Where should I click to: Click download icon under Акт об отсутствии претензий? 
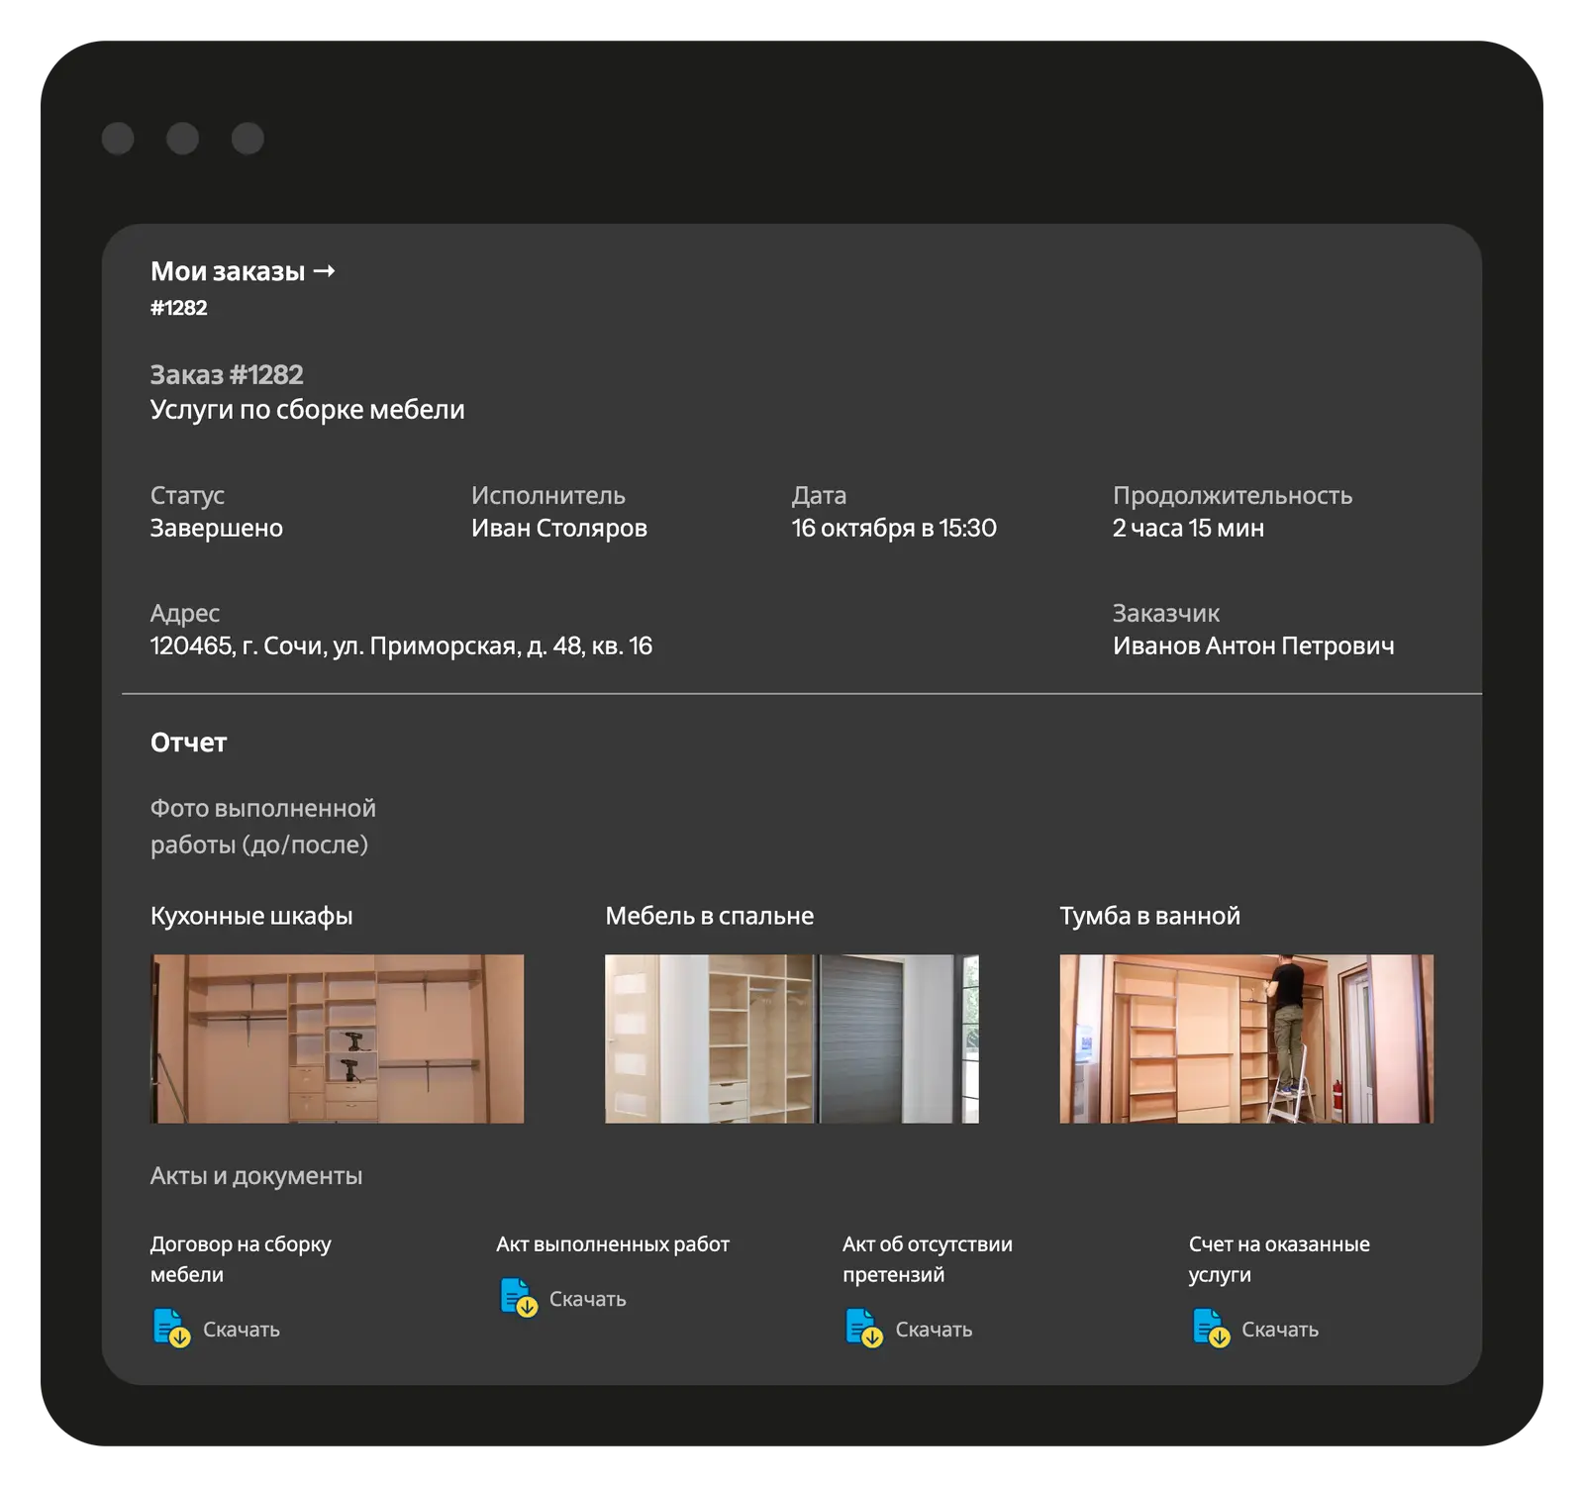point(863,1329)
